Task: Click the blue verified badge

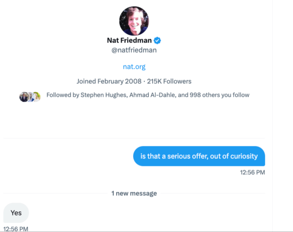Action: 158,40
